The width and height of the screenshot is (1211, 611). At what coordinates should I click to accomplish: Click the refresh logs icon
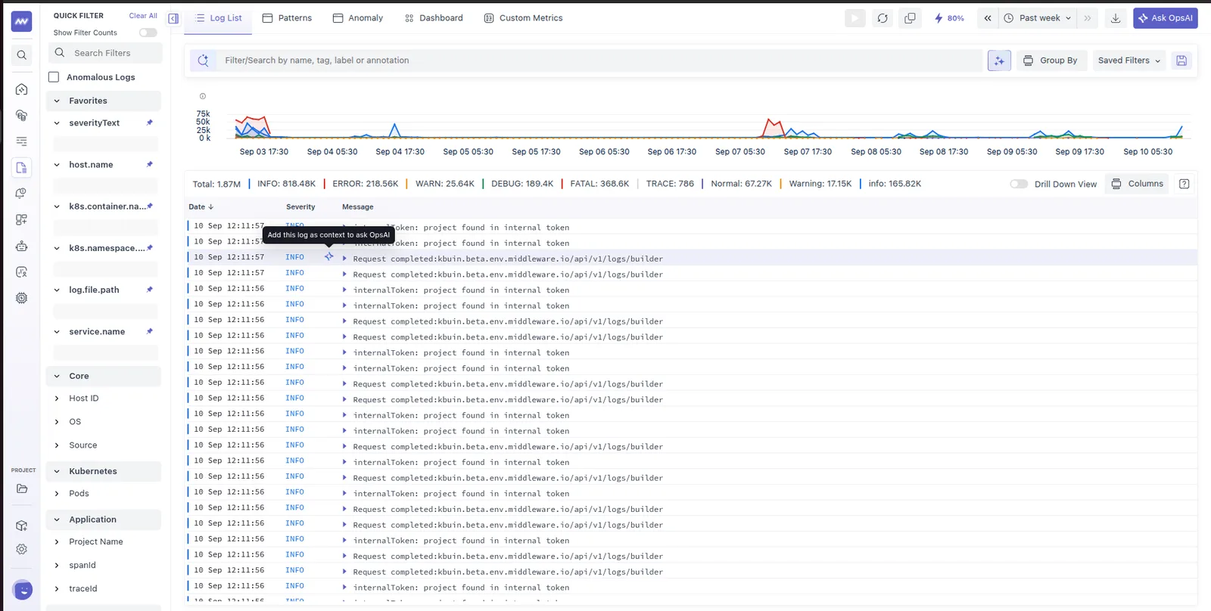coord(883,18)
